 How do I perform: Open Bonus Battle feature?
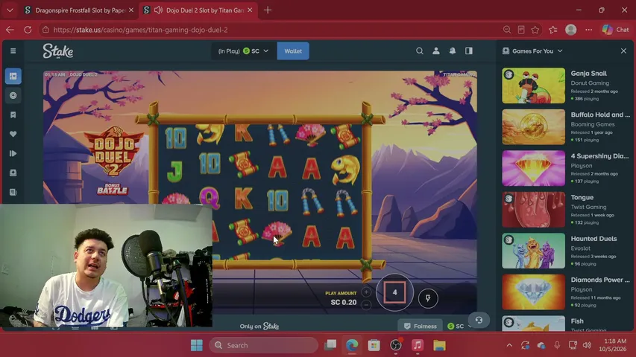pos(112,189)
